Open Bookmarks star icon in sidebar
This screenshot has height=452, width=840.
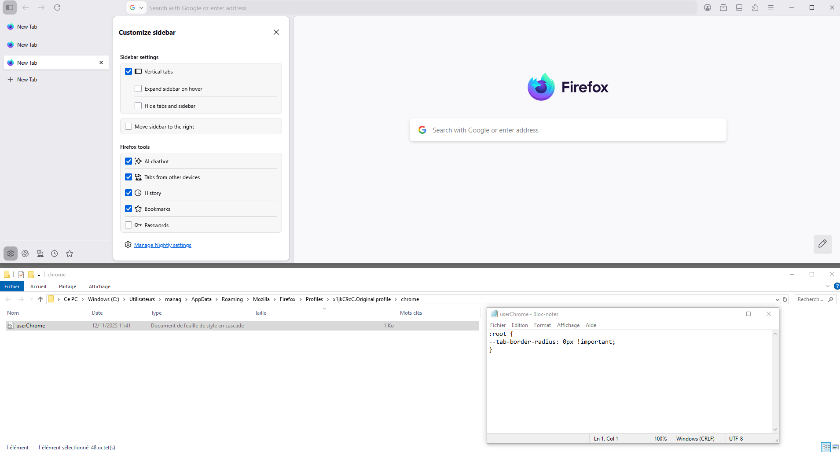click(70, 254)
